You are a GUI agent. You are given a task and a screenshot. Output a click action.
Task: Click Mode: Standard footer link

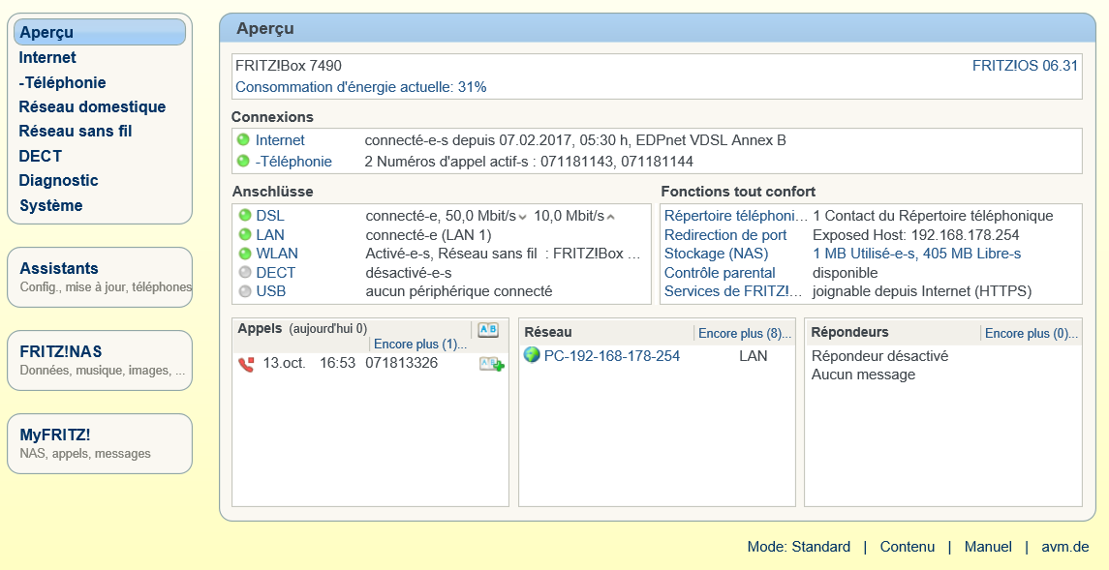798,547
